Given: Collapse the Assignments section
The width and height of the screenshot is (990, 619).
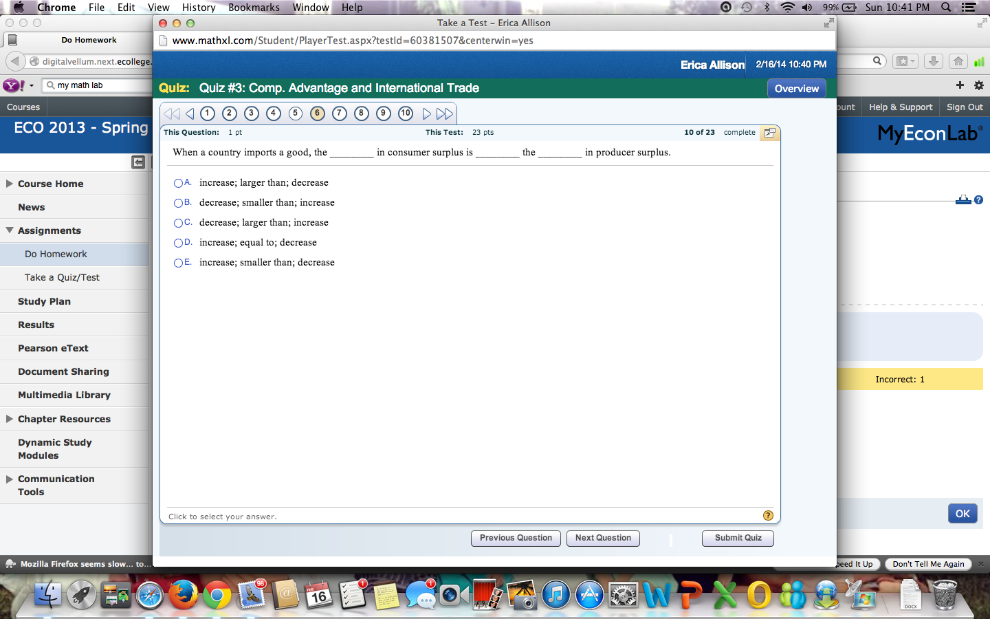Looking at the screenshot, I should coord(10,230).
